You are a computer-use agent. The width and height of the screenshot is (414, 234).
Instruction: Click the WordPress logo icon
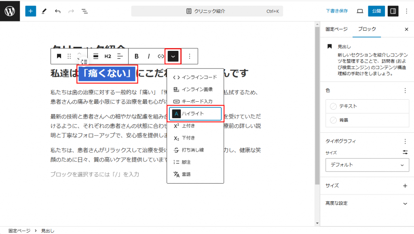(x=10, y=11)
